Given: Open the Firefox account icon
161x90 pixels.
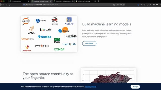Looking at the screenshot, I should click(x=148, y=5).
